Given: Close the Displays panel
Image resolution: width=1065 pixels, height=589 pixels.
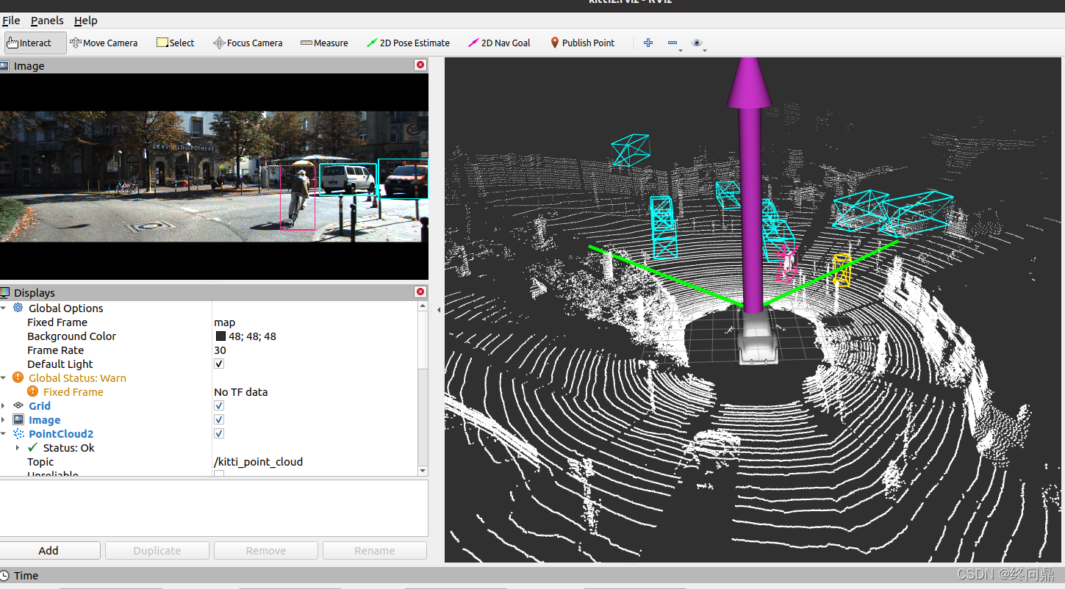Looking at the screenshot, I should 420,292.
